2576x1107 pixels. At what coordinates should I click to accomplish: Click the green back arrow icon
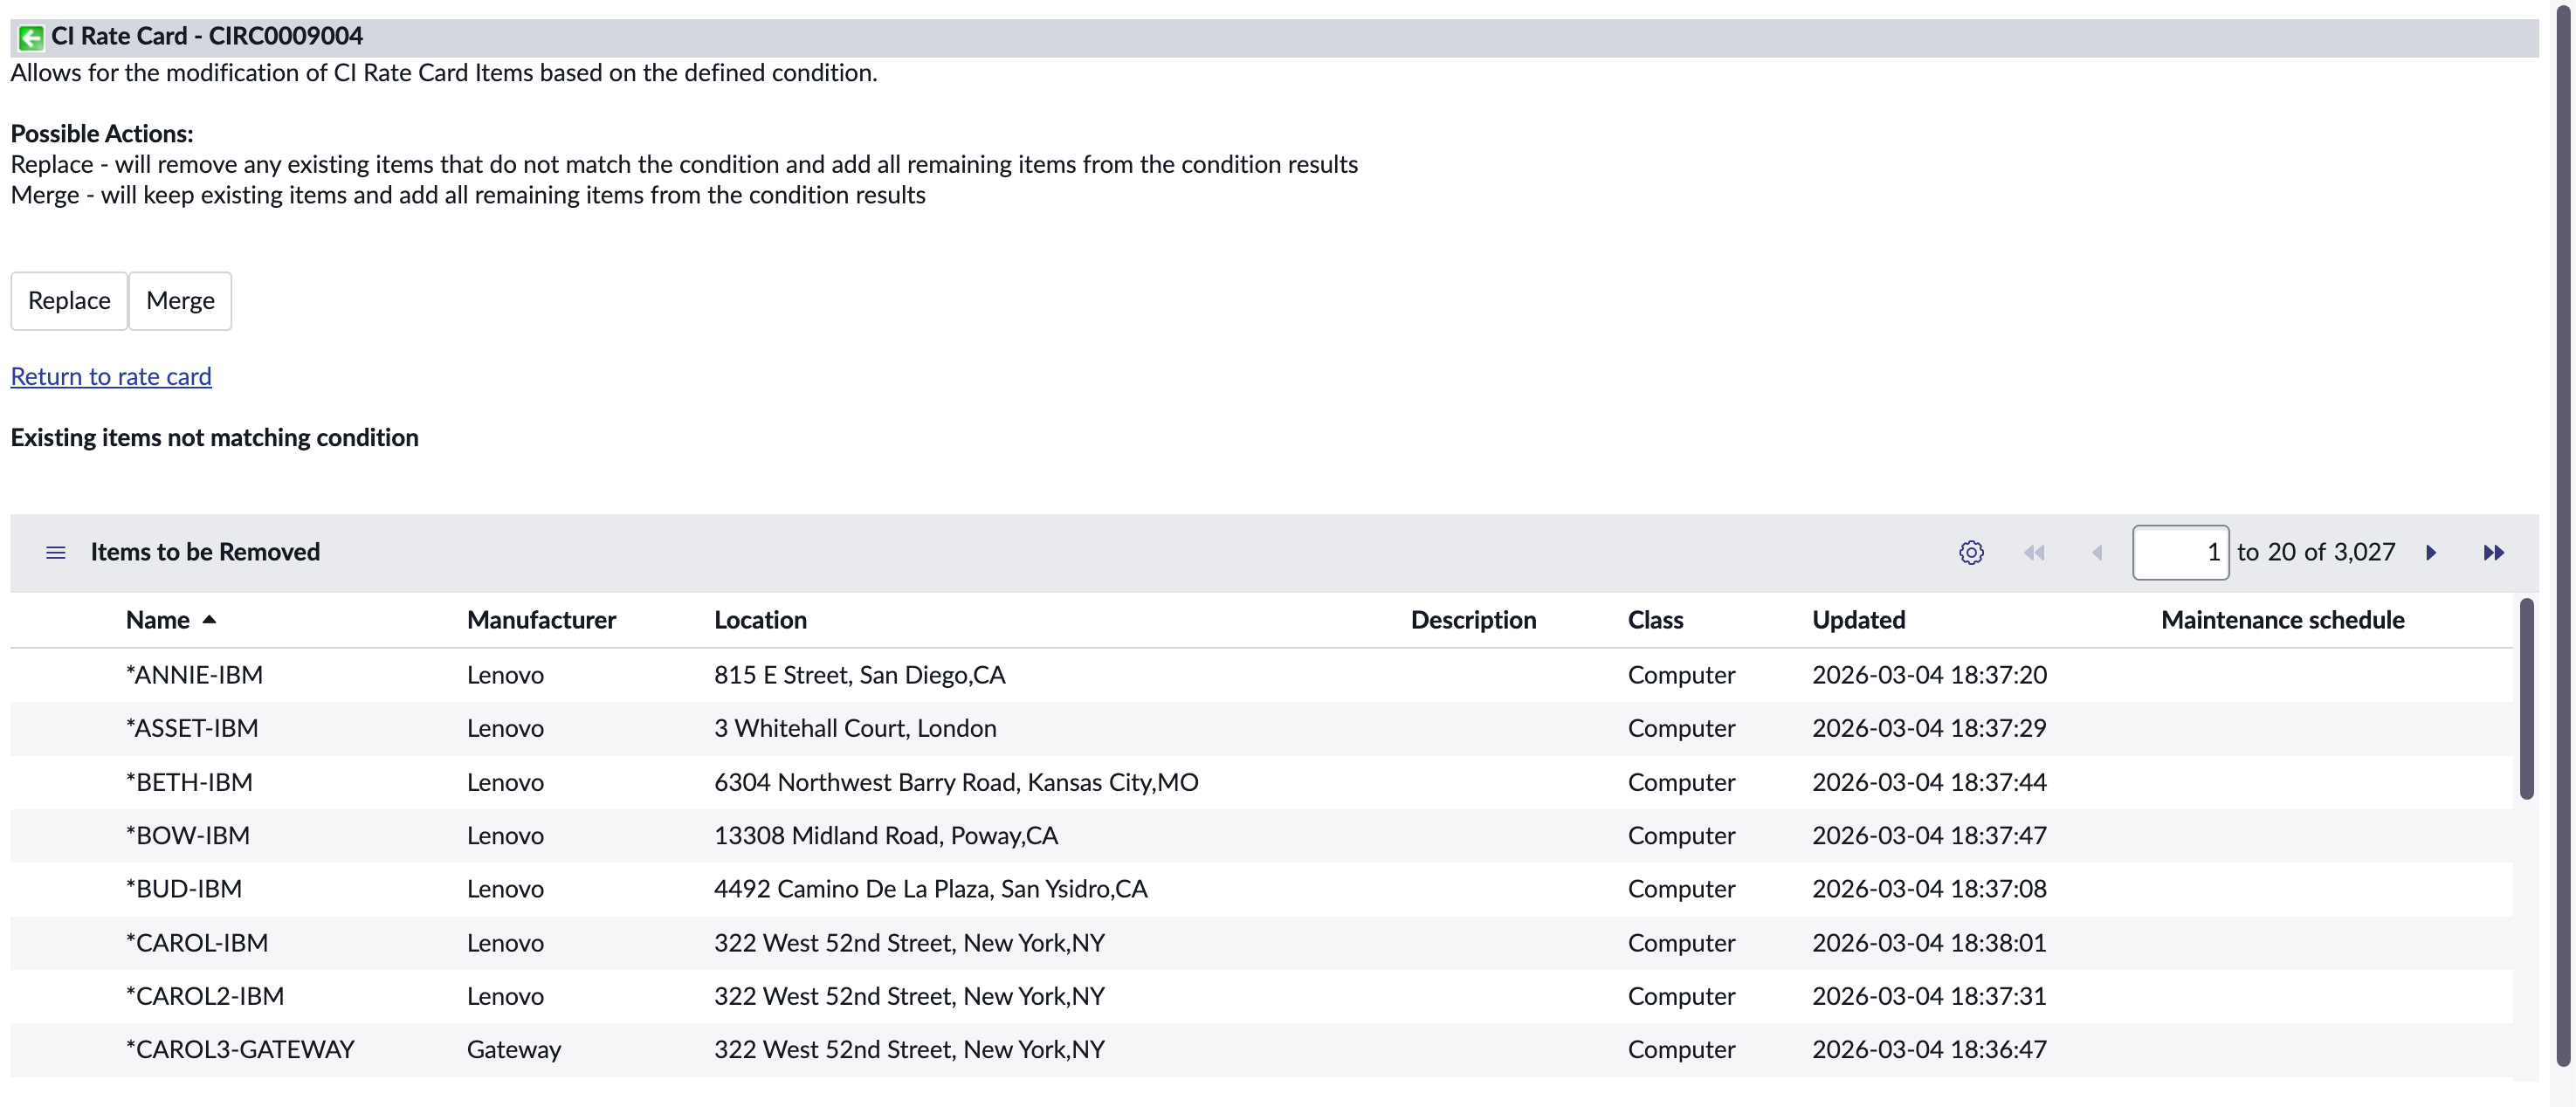[31, 37]
